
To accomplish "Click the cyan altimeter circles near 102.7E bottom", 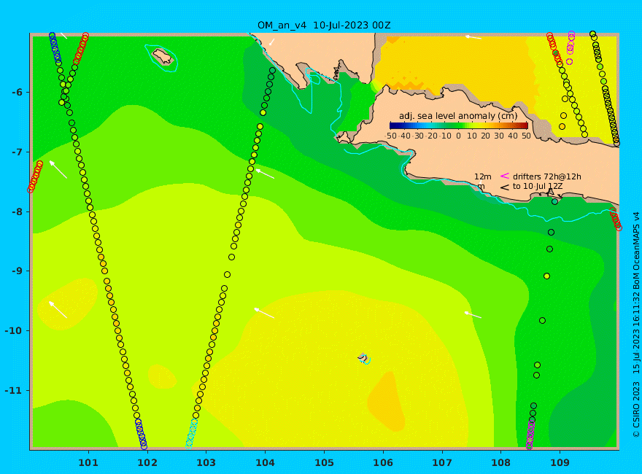I will coord(191,435).
